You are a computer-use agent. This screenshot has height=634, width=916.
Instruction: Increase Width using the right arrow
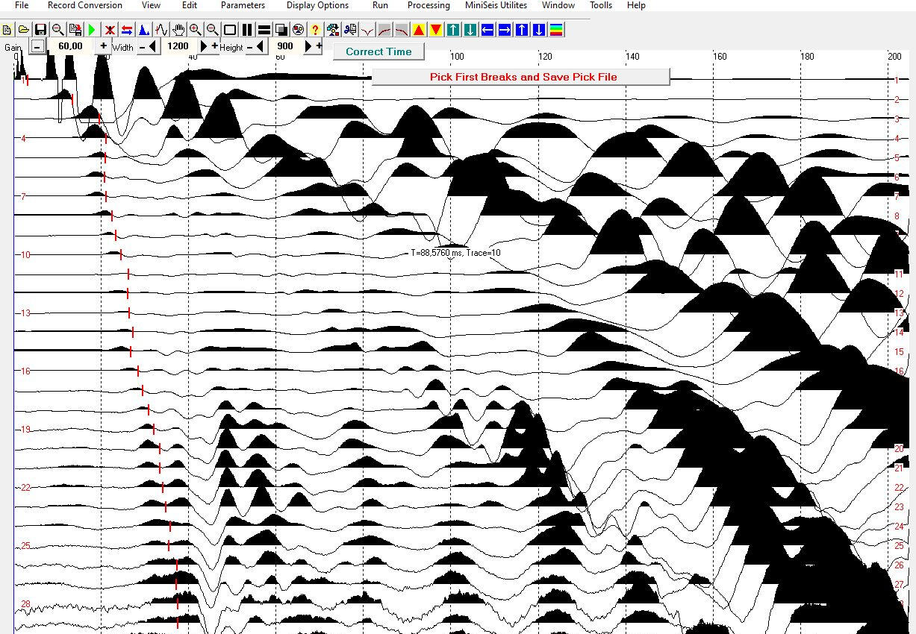click(x=204, y=46)
